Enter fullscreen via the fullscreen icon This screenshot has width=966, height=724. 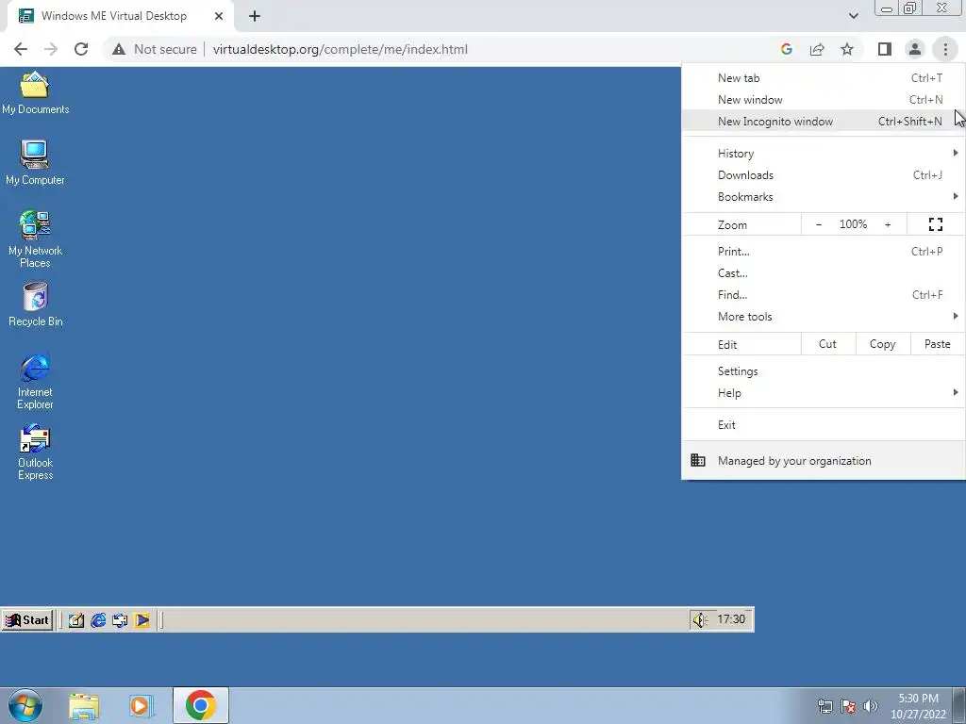click(x=936, y=224)
